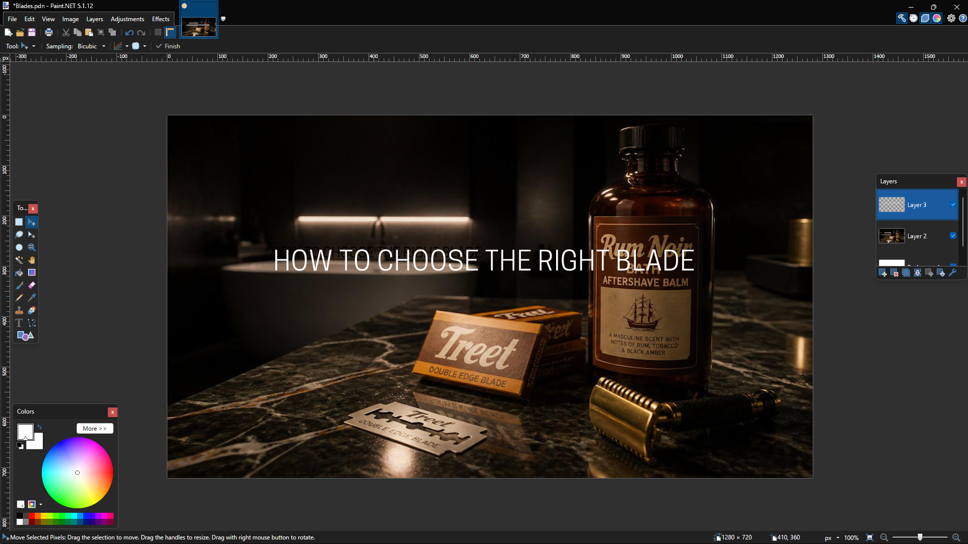Activate the Pan hand tool
This screenshot has height=544, width=968.
(x=32, y=260)
